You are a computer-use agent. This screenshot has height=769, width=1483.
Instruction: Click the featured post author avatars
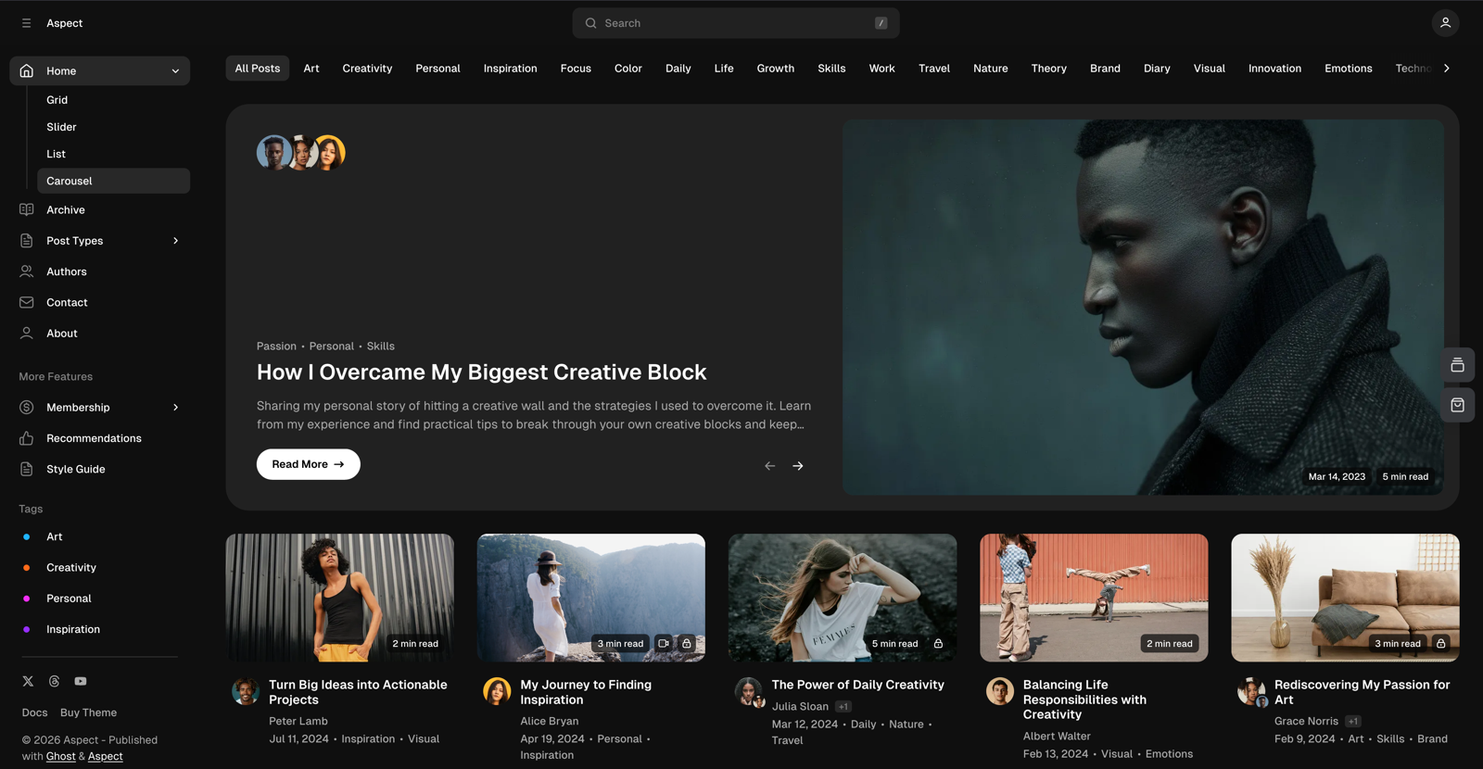pyautogui.click(x=301, y=152)
